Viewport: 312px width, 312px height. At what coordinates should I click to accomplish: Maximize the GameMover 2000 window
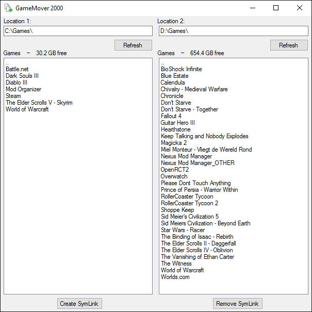[276, 8]
